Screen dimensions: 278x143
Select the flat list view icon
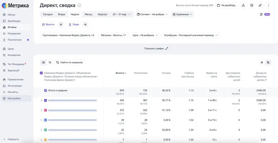tap(44, 62)
